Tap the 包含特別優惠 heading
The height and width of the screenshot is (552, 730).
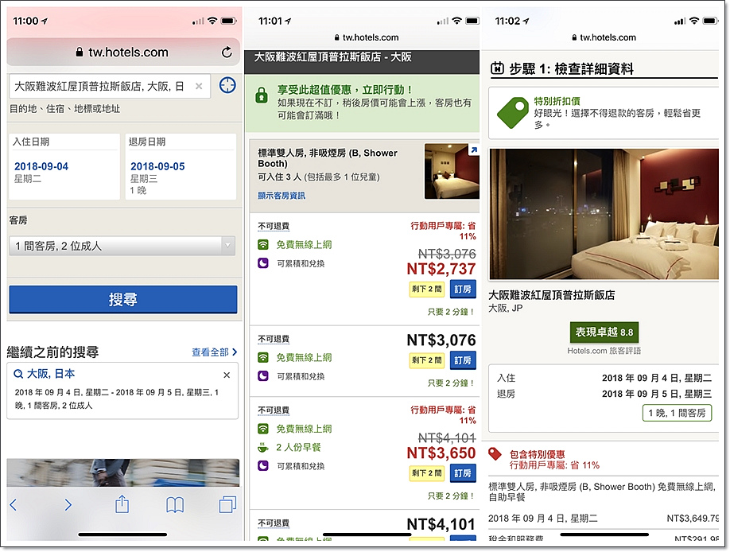tap(537, 454)
